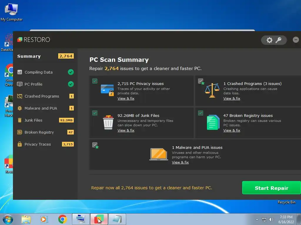Open Broken Registry sidebar section
301x225 pixels.
tap(46, 132)
